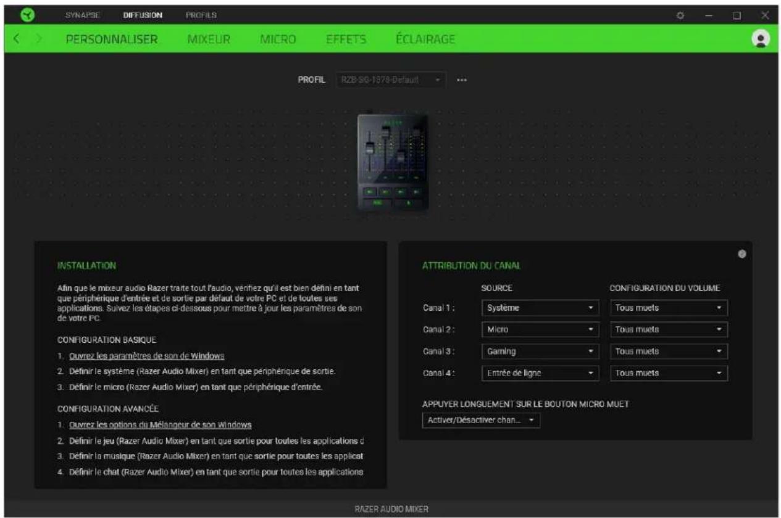781x518 pixels.
Task: Open Canal 4 volume configuration dropdown
Action: (669, 373)
